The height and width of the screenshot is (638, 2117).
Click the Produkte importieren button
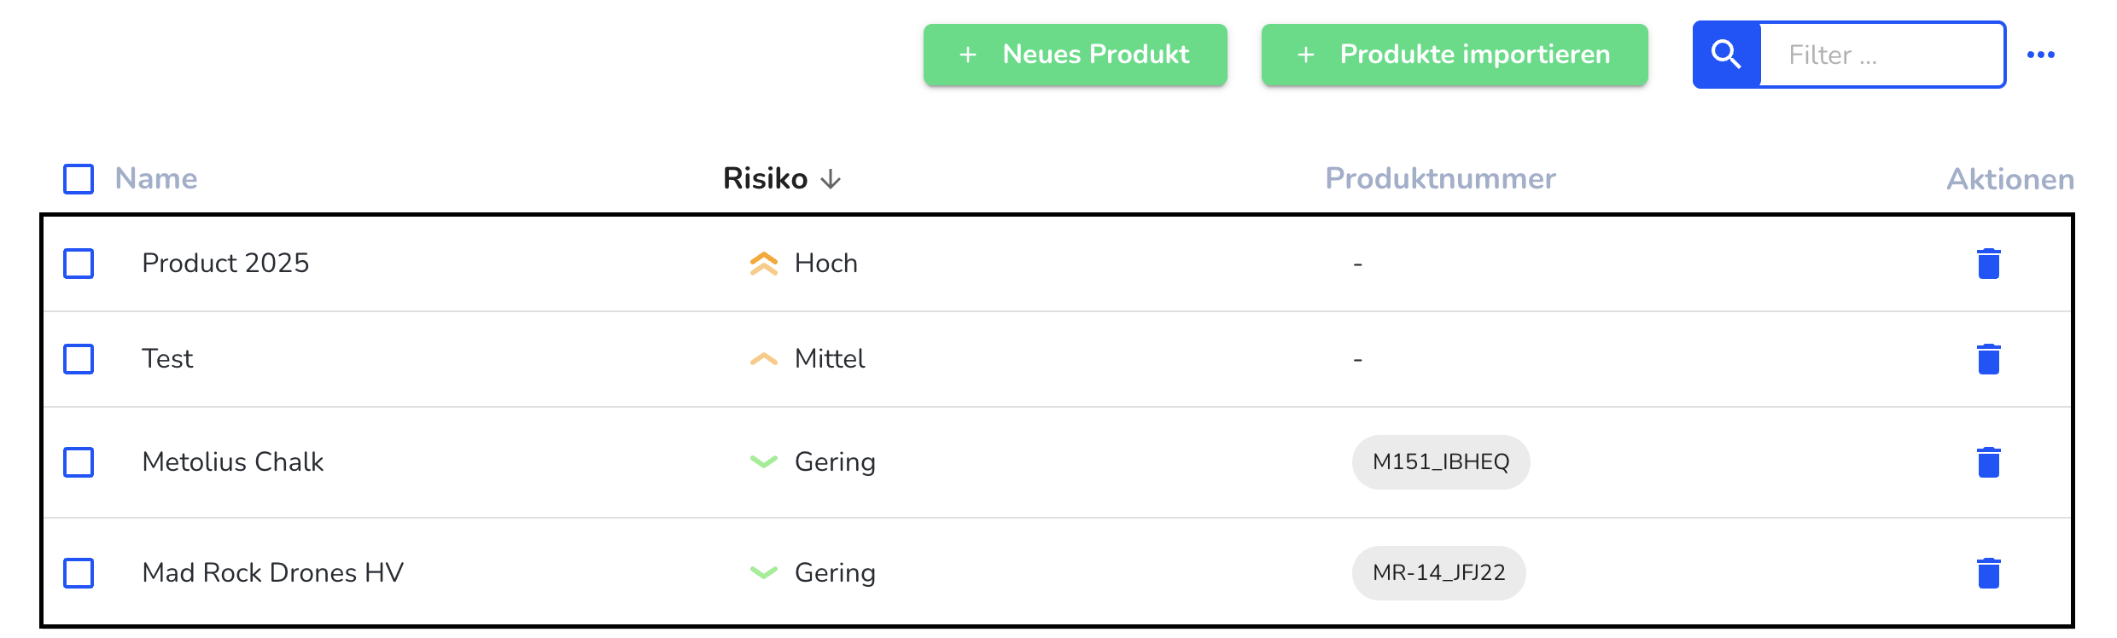pos(1455,55)
